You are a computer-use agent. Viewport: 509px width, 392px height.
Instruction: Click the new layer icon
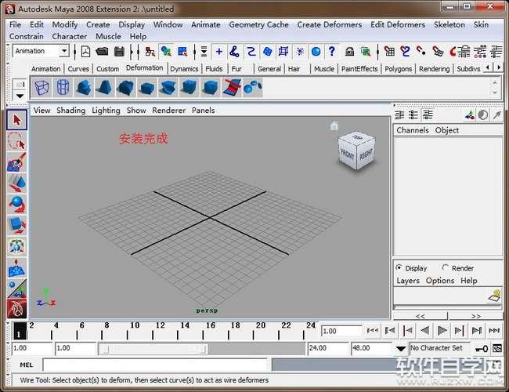point(495,296)
